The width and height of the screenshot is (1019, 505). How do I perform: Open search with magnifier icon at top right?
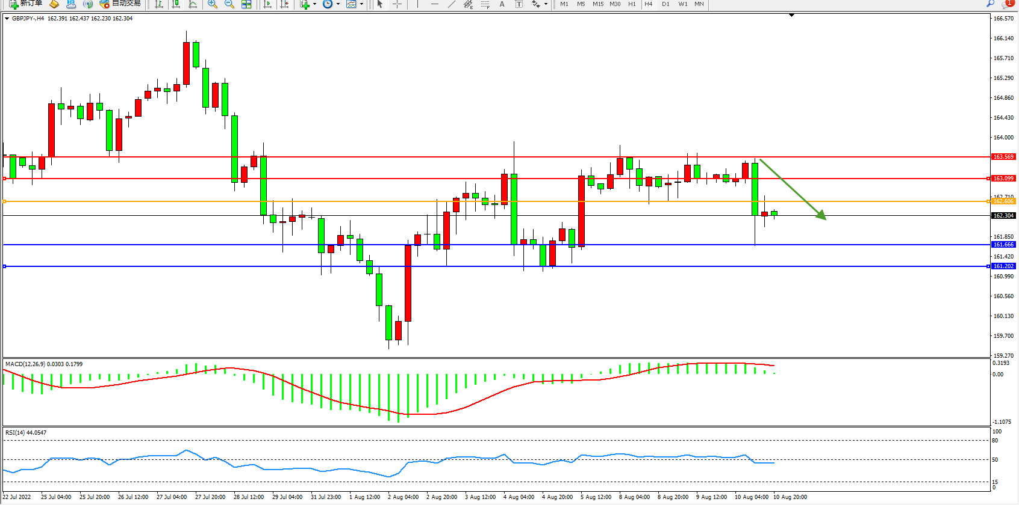990,4
